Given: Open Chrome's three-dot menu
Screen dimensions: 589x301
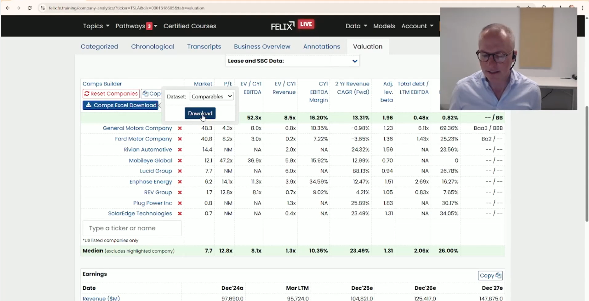Looking at the screenshot, I should tap(582, 8).
